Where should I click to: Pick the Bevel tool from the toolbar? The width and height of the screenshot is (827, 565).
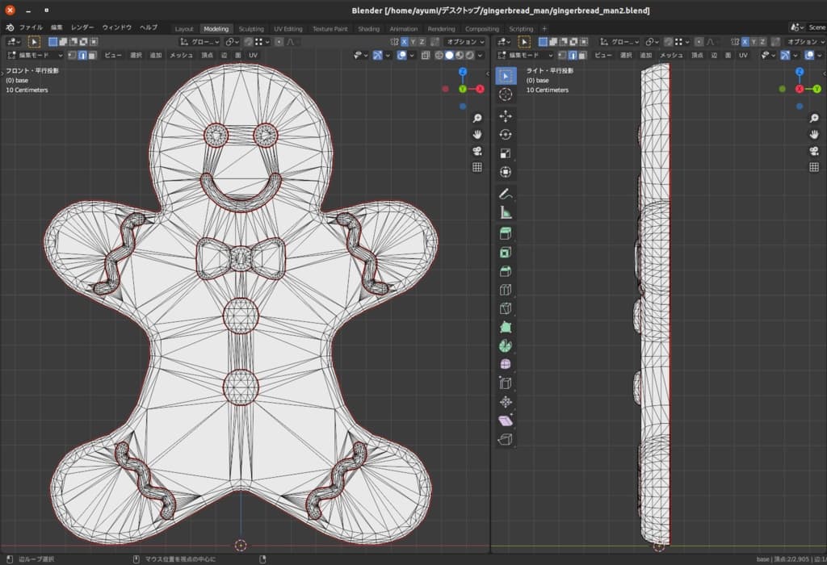point(506,271)
